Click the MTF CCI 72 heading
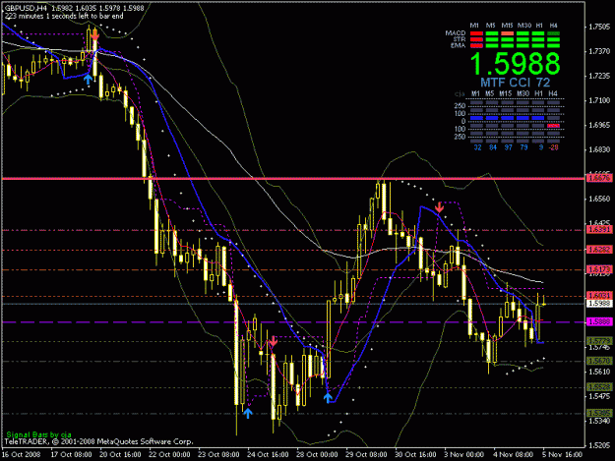615x461 pixels. pos(515,83)
